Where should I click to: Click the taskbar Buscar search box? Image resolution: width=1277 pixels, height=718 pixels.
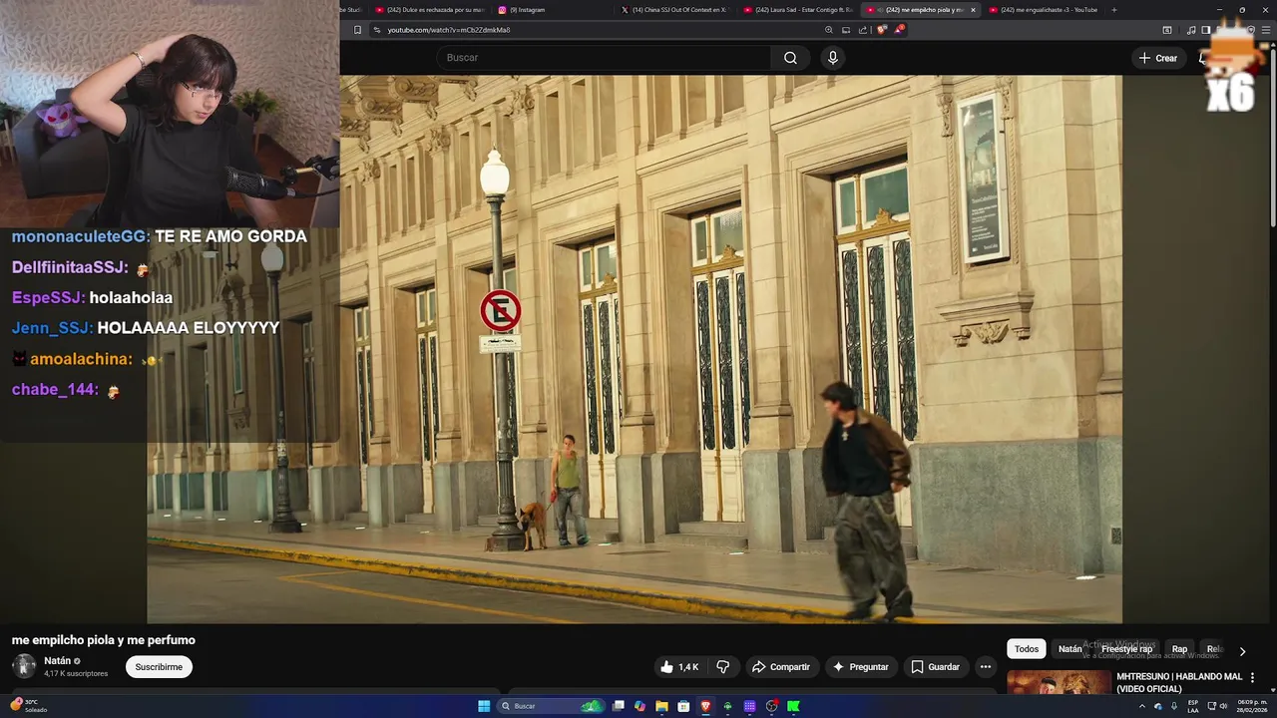click(x=552, y=706)
